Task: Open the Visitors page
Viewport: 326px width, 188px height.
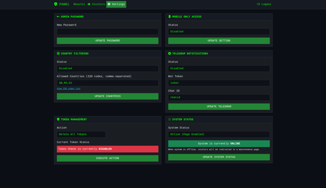Action: pyautogui.click(x=96, y=4)
